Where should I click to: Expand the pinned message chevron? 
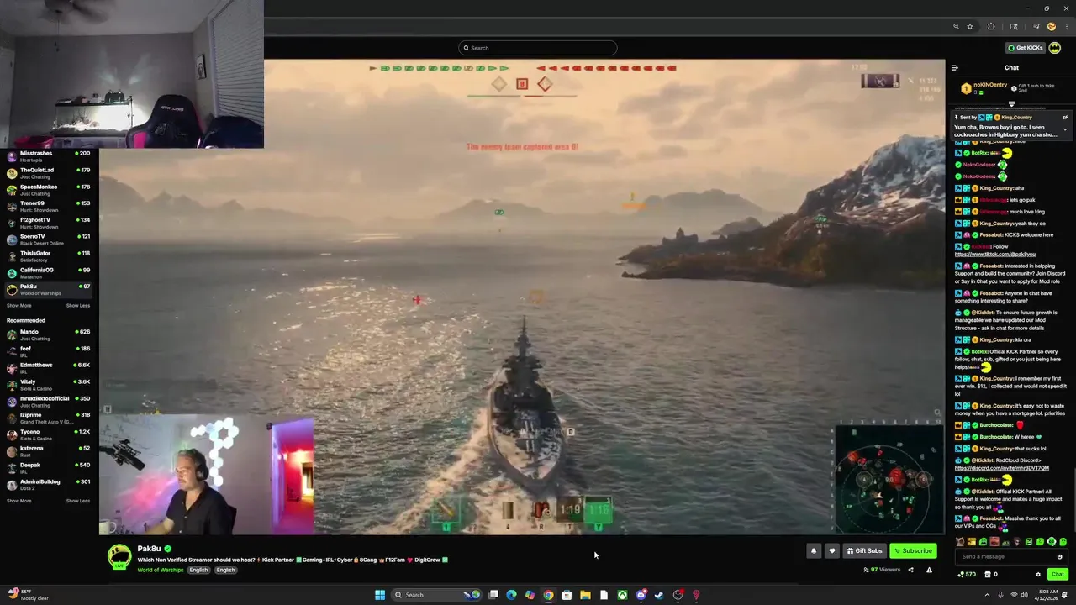click(x=1065, y=129)
